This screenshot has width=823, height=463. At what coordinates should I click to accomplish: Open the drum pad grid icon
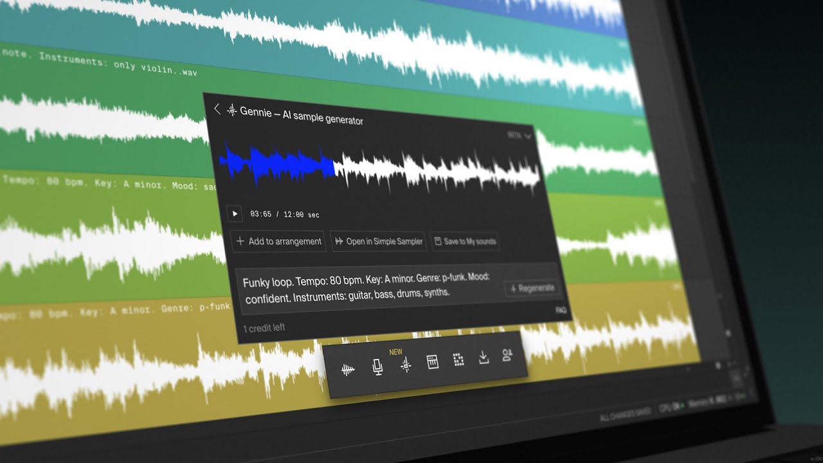(x=458, y=359)
